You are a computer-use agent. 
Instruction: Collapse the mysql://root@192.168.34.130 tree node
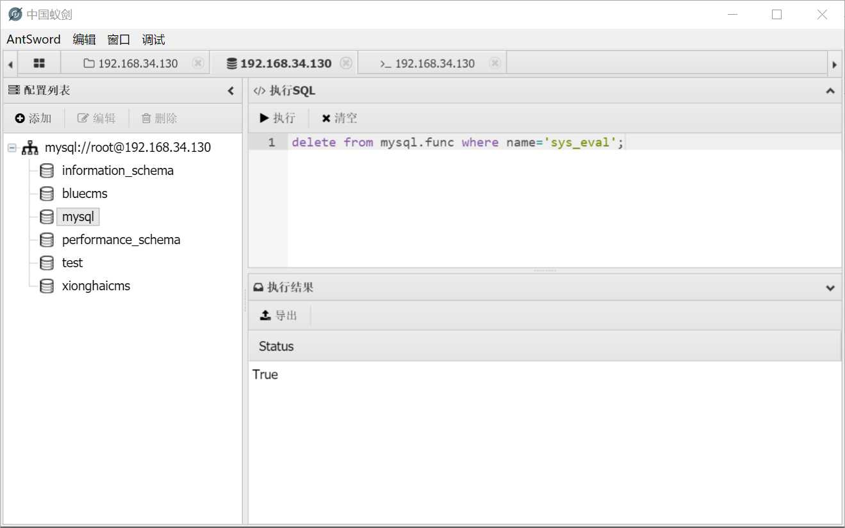click(x=12, y=147)
